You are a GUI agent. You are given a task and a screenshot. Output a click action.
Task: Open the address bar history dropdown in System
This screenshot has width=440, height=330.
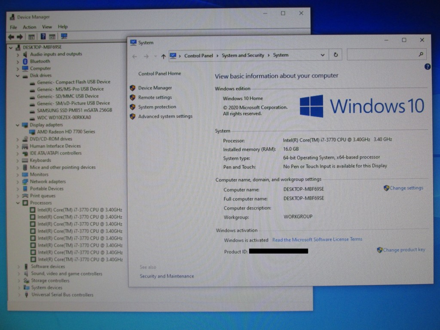coord(323,55)
